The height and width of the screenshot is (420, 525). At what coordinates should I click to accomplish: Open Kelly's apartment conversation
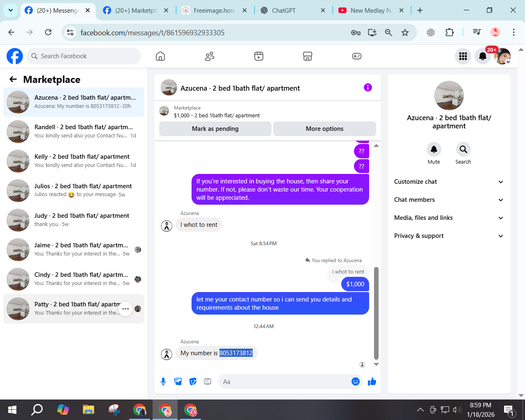point(74,161)
